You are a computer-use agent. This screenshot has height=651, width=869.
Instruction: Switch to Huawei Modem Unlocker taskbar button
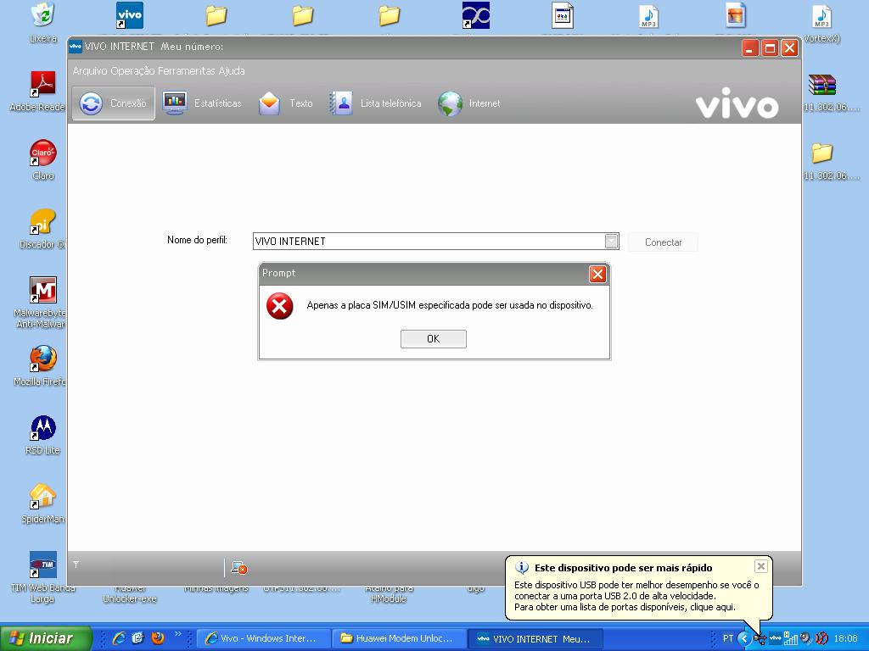coord(399,639)
